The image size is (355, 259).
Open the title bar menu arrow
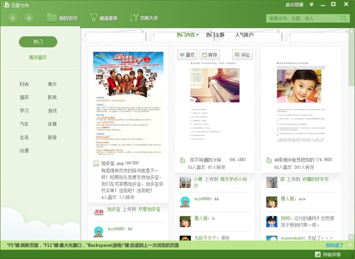pos(312,5)
